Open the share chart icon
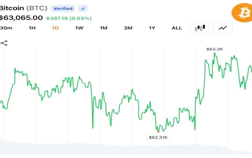252x158 pixels. (4, 43)
